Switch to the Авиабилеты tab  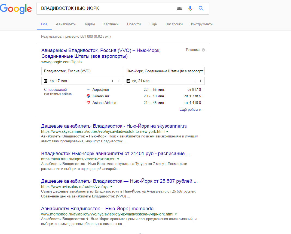point(66,24)
